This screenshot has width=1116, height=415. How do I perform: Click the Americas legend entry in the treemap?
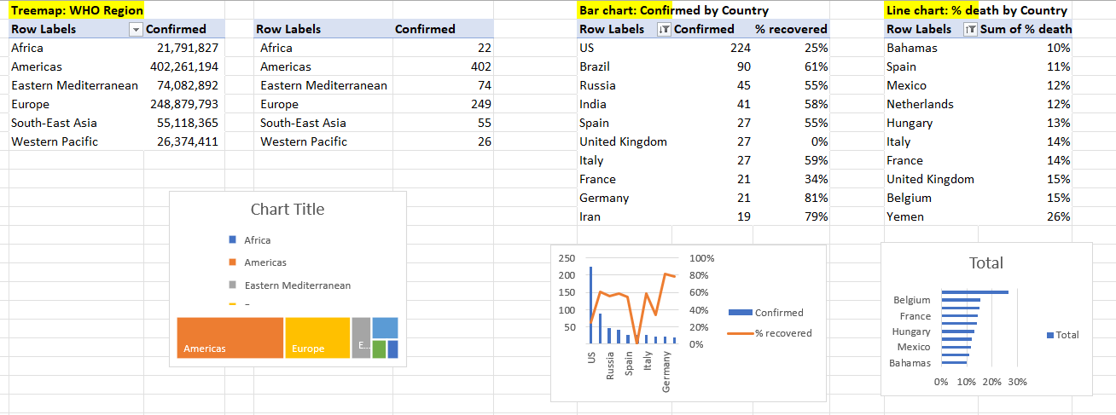(x=264, y=263)
